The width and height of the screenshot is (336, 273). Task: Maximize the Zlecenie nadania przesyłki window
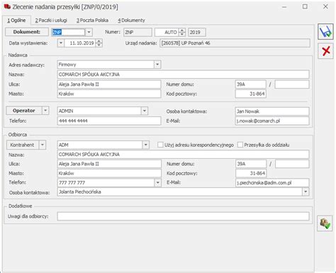coord(305,6)
